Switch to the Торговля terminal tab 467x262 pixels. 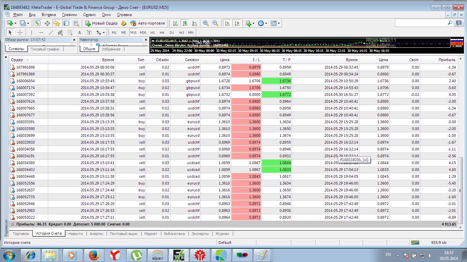point(21,234)
